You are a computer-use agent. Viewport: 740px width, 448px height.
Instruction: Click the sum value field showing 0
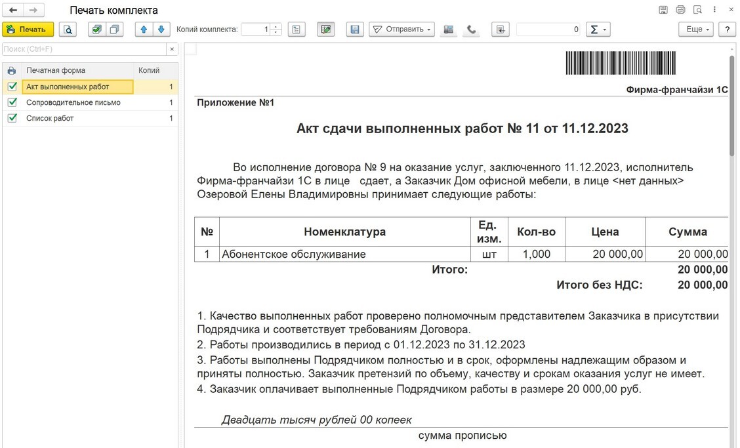point(548,30)
